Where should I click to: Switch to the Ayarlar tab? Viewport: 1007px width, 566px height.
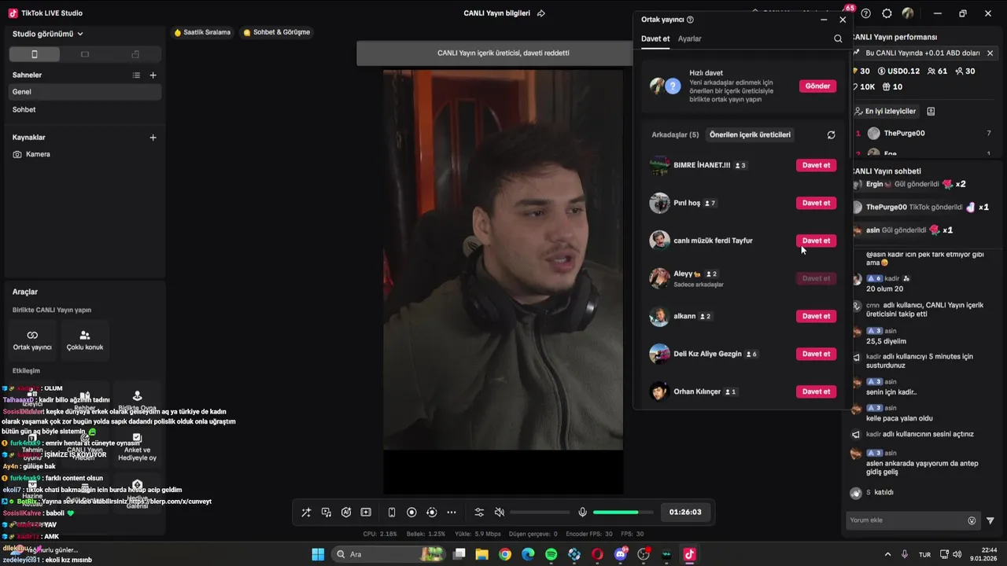coord(690,39)
